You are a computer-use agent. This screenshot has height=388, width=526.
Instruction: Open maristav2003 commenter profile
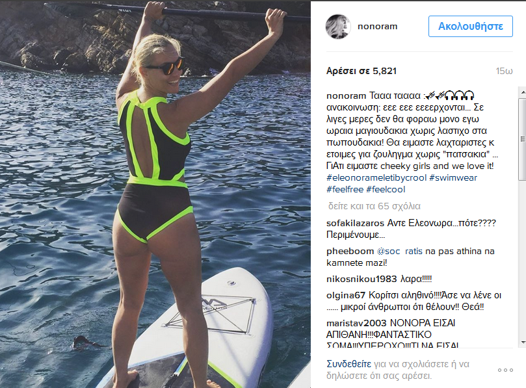(x=356, y=323)
